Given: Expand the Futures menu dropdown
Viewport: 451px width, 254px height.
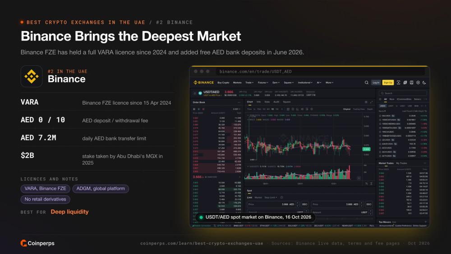Looking at the screenshot, I should click(x=263, y=83).
